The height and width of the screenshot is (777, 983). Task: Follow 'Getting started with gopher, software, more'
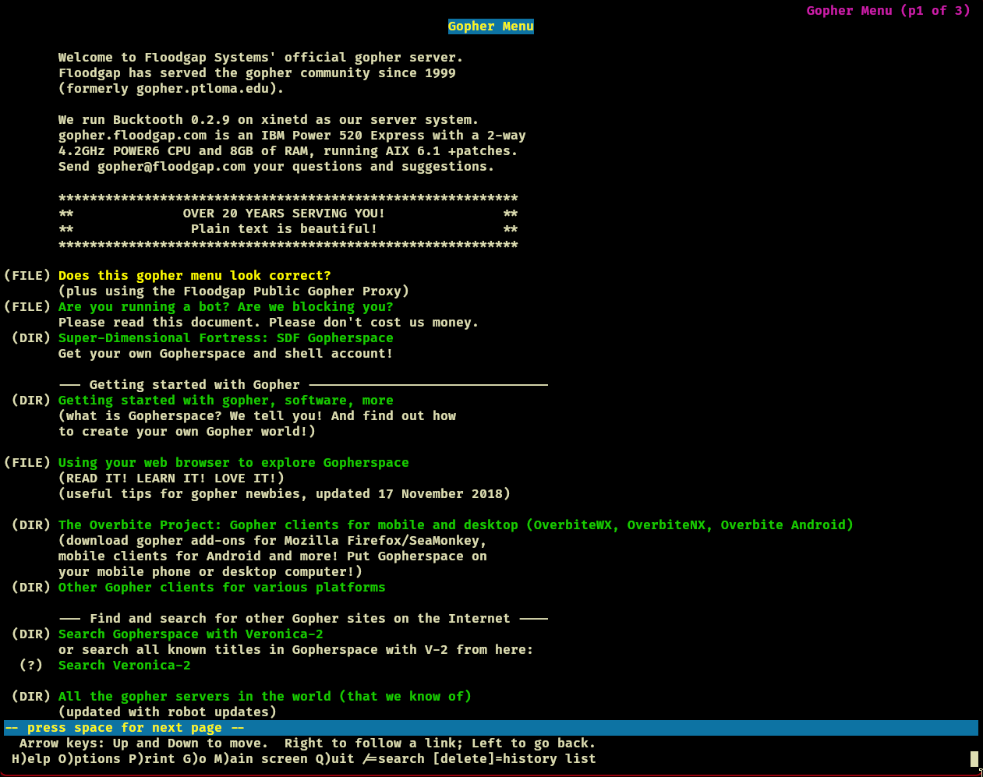(226, 401)
